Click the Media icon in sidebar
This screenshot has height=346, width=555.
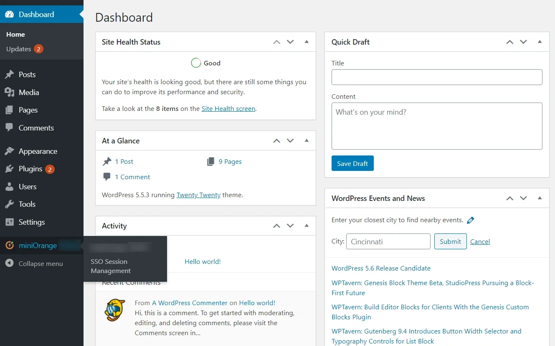point(9,92)
